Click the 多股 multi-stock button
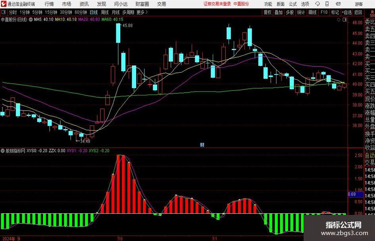 click(290, 12)
